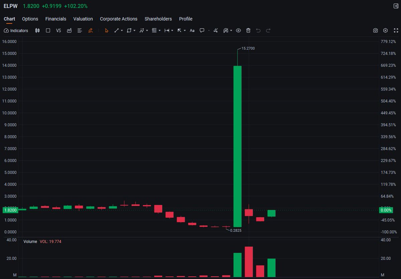The height and width of the screenshot is (279, 401).
Task: Open the Indicators panel
Action: point(16,30)
